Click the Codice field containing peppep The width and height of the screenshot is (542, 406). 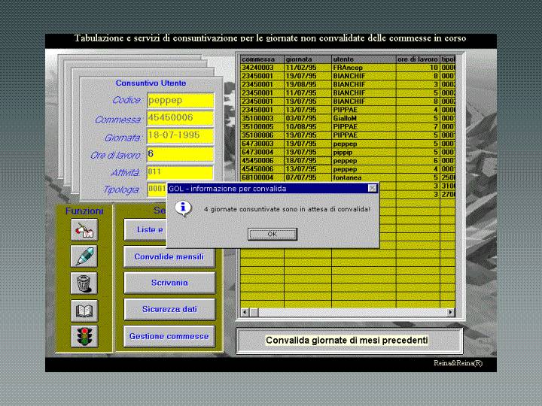click(x=180, y=100)
